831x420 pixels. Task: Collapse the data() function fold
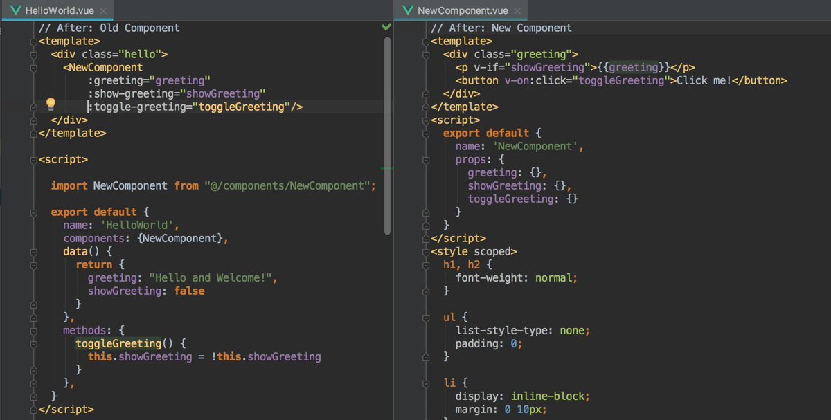33,252
